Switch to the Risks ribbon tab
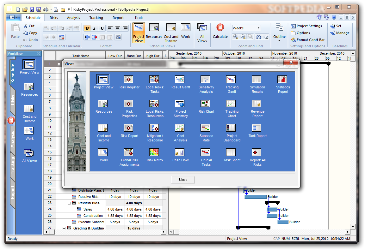 point(53,18)
